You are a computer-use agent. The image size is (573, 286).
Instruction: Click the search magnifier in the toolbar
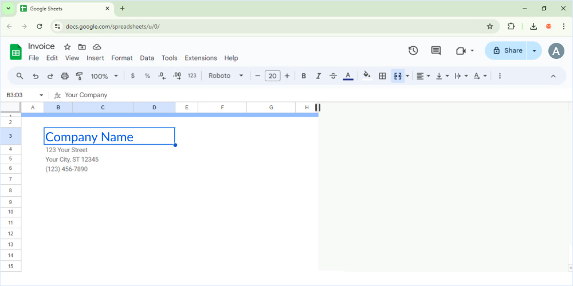click(20, 76)
